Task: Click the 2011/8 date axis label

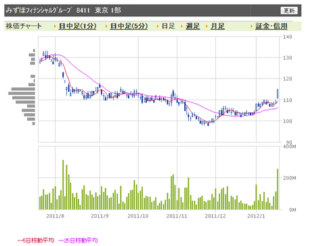Action: 56,216
